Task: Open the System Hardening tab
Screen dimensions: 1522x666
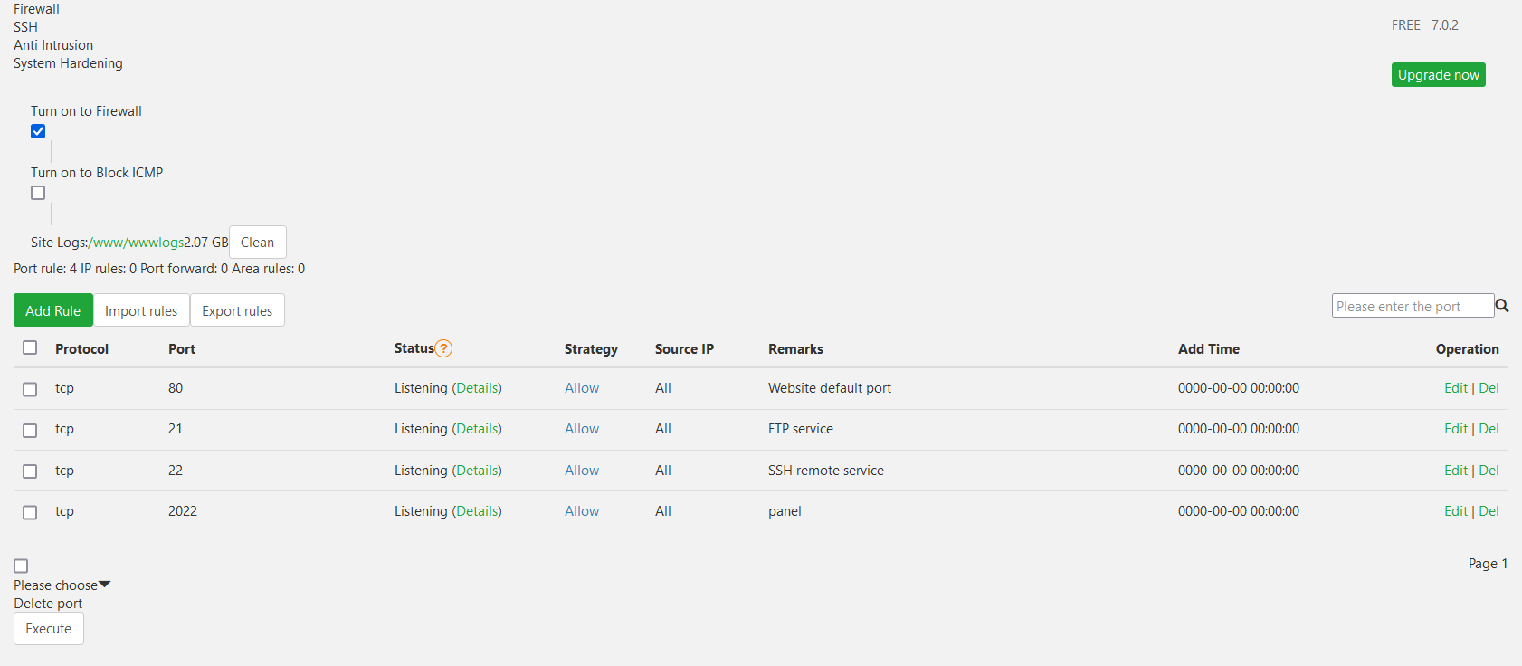Action: tap(68, 63)
